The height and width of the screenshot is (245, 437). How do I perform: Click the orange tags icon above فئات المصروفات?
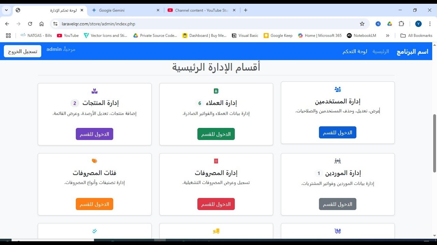coord(95,161)
